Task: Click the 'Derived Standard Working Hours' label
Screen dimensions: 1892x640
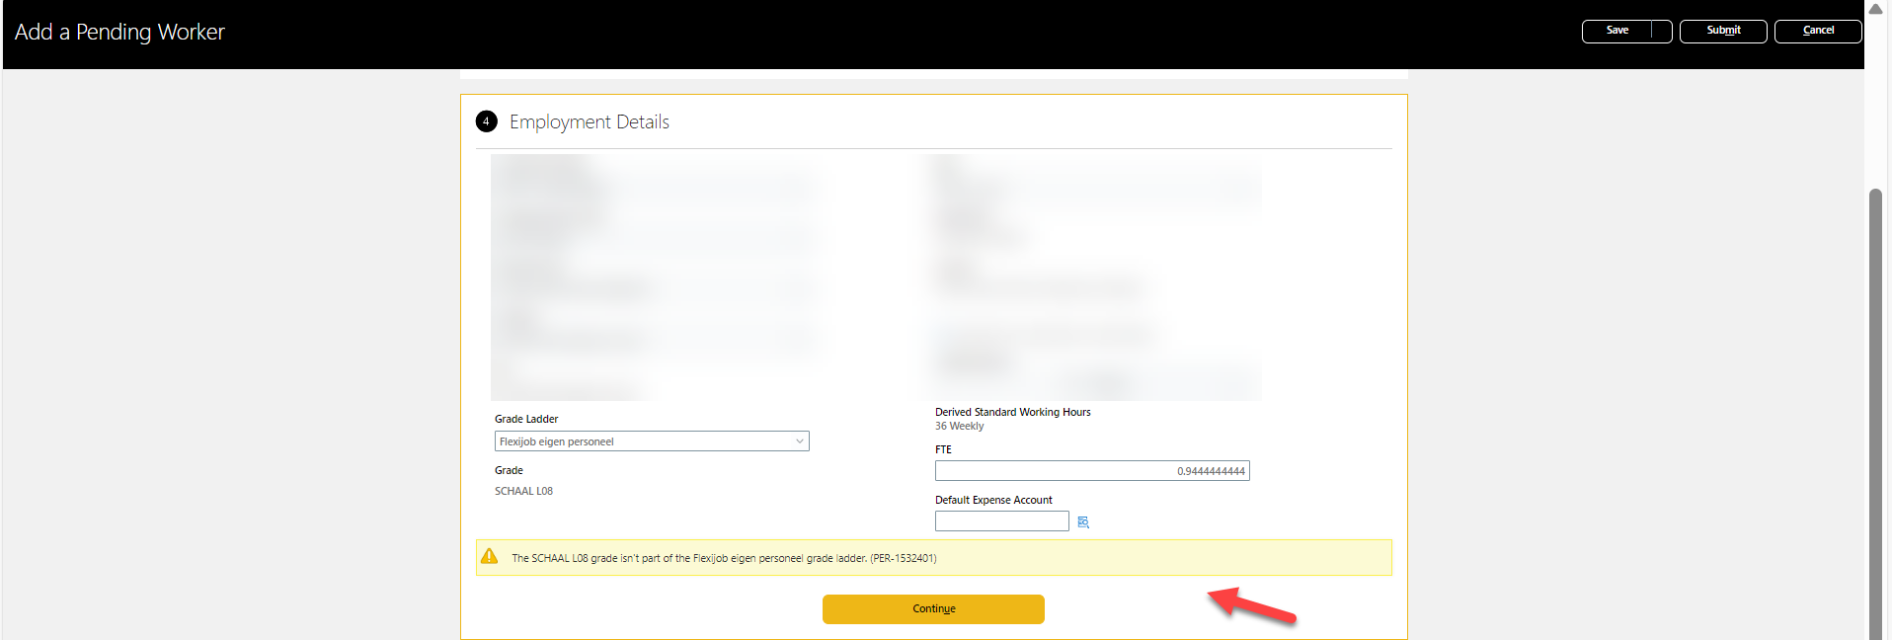Action: (x=1013, y=412)
